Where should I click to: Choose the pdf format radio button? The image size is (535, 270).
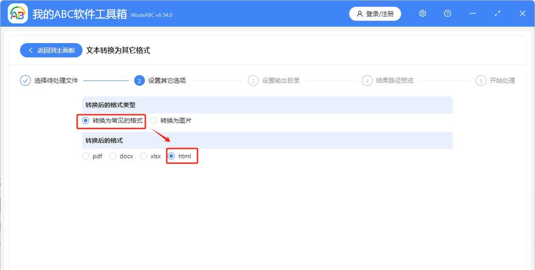85,156
